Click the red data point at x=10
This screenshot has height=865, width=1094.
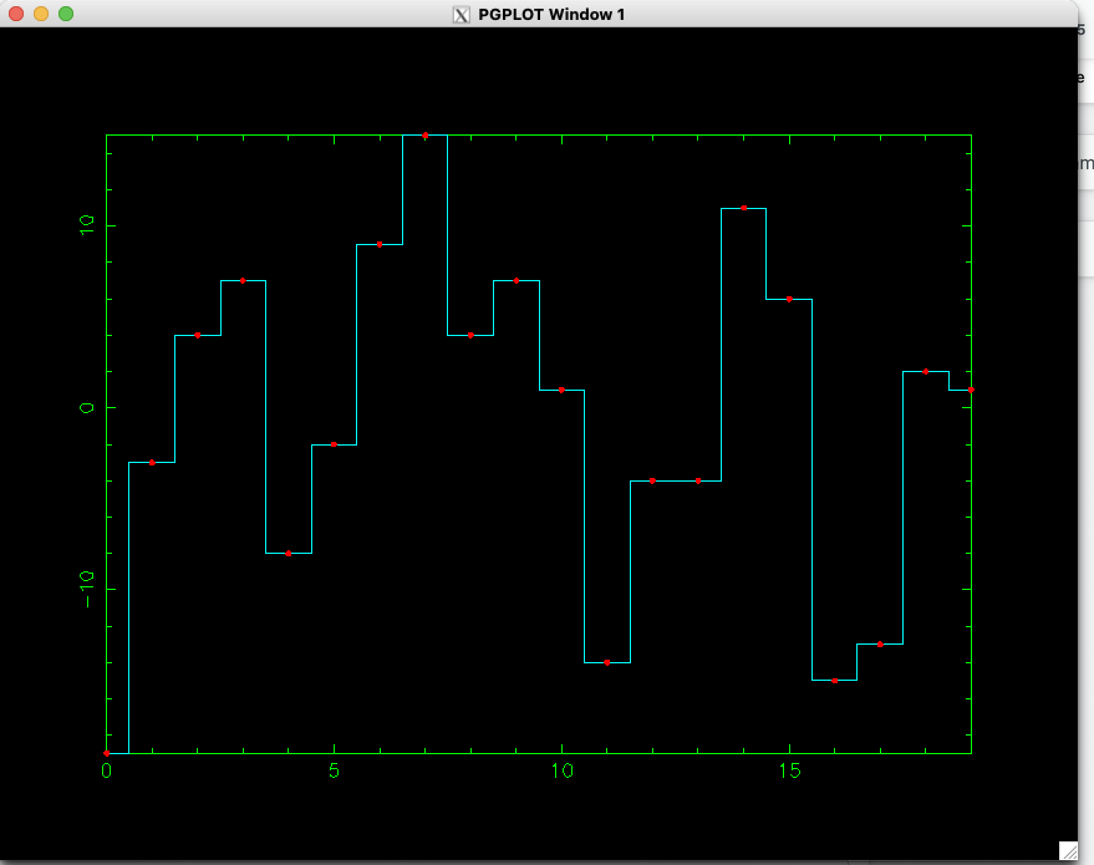(x=561, y=390)
